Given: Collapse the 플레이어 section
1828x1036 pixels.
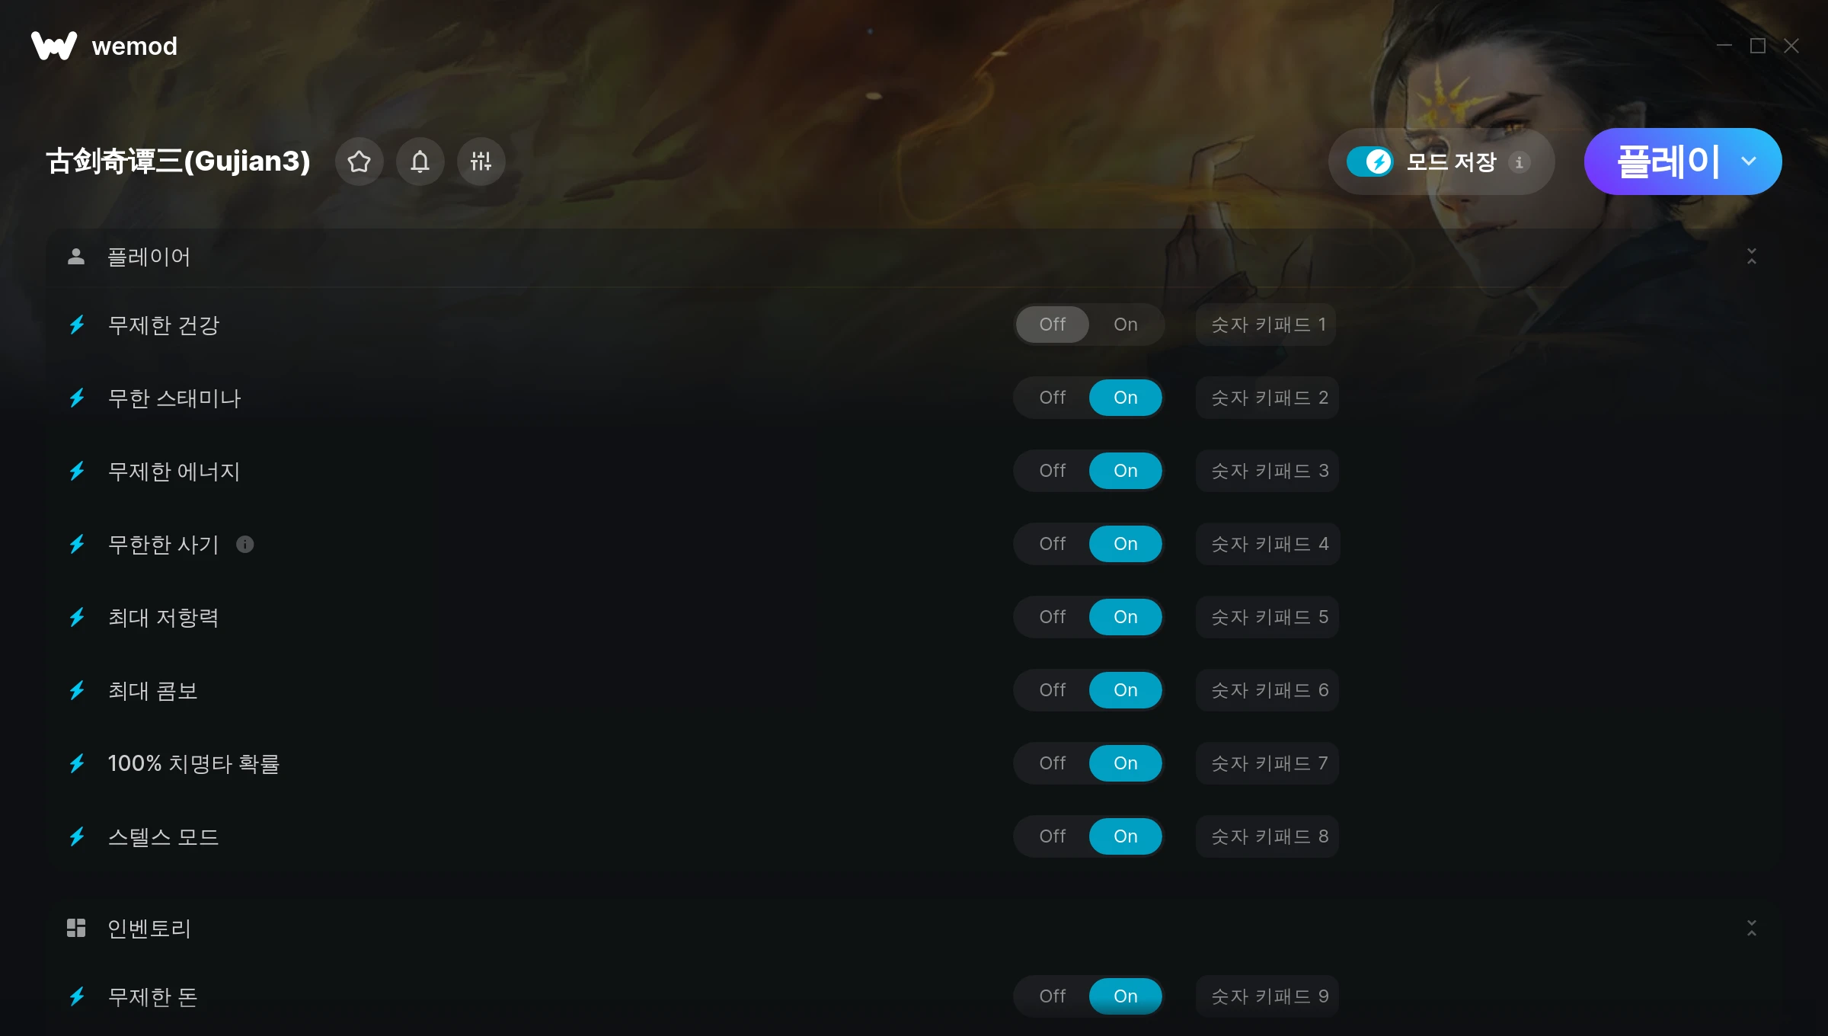Looking at the screenshot, I should pyautogui.click(x=1752, y=257).
